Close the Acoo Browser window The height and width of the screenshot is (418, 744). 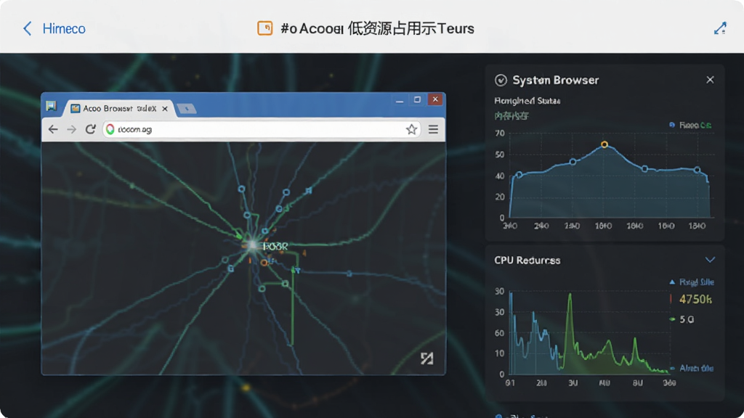tap(435, 99)
